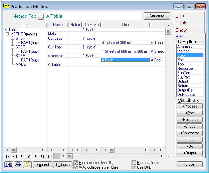Click the +Part library button
The height and width of the screenshot is (173, 209).
190,113
